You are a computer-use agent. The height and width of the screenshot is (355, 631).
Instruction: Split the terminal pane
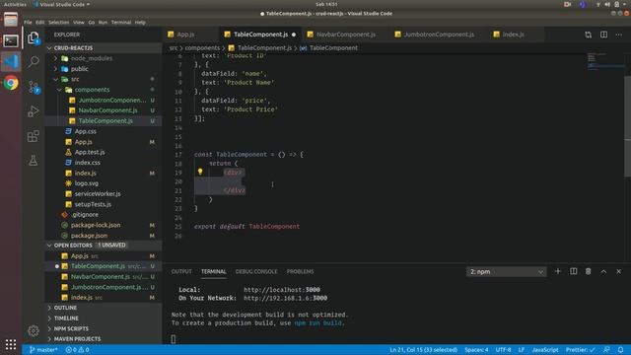point(573,271)
